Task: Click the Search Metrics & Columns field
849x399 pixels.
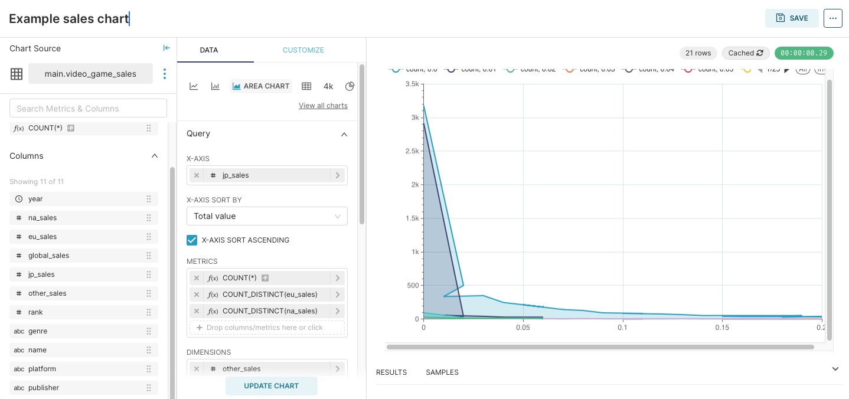Action: 89,109
